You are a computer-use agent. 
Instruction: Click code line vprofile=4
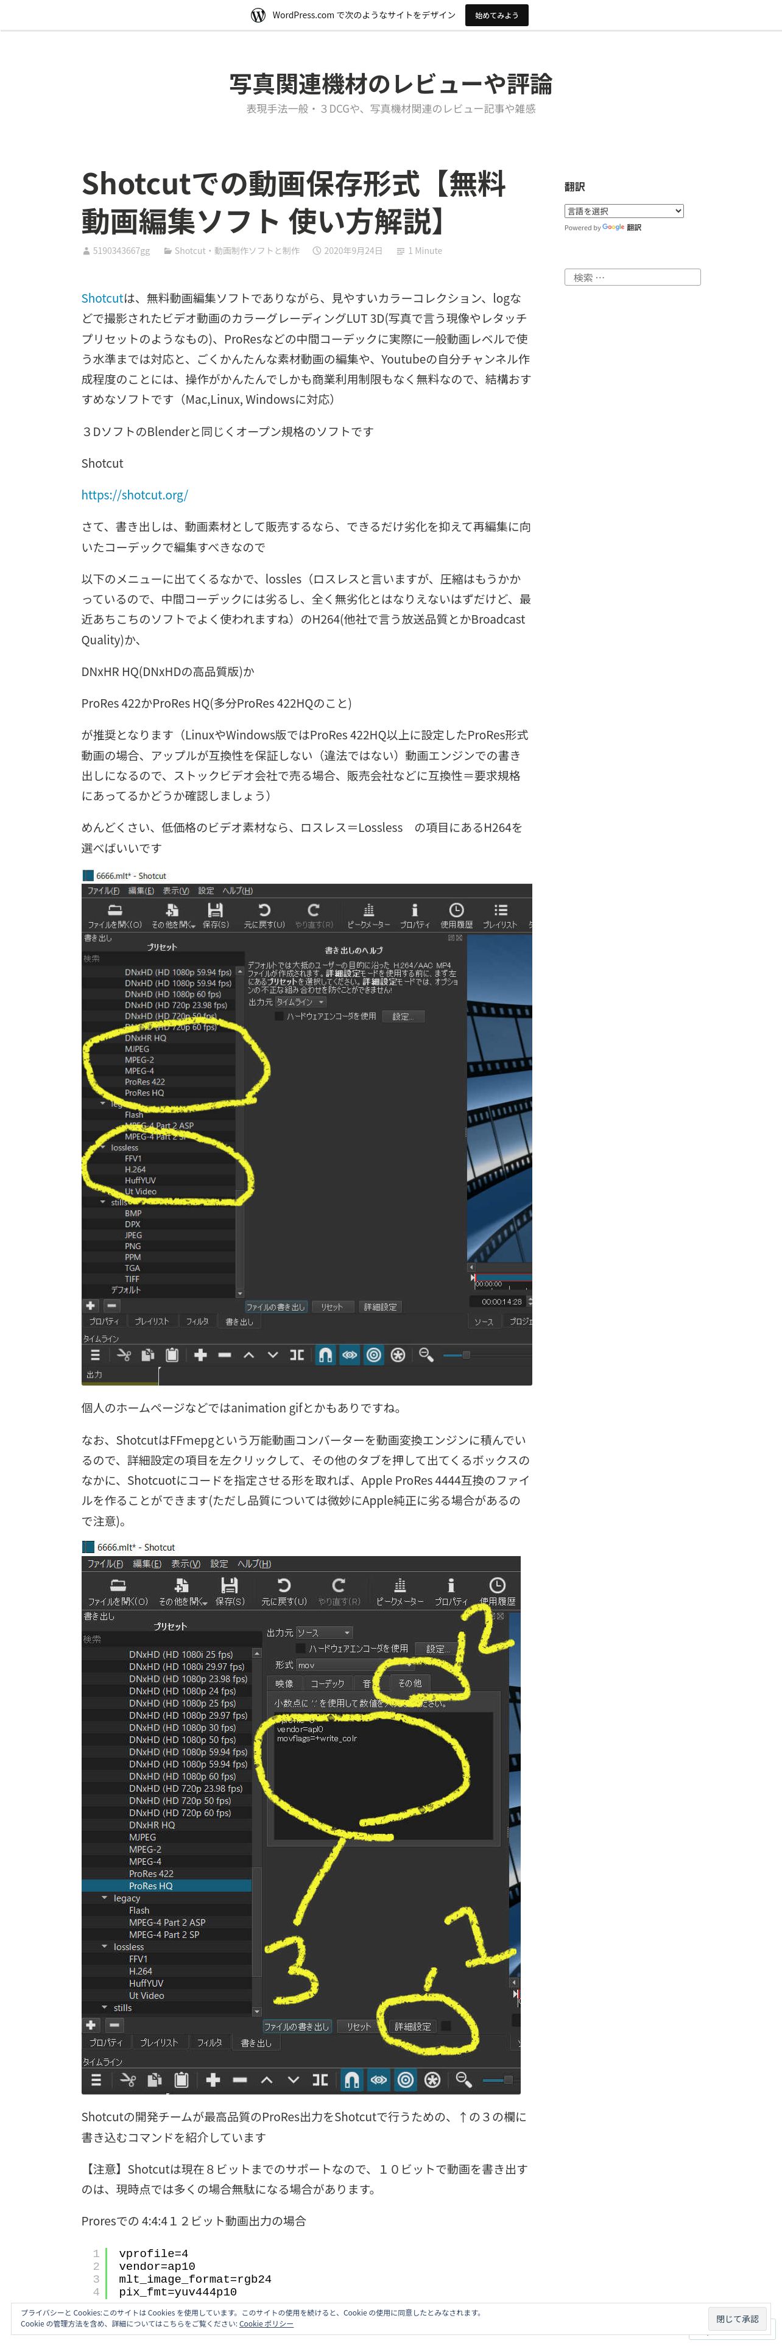click(154, 2253)
